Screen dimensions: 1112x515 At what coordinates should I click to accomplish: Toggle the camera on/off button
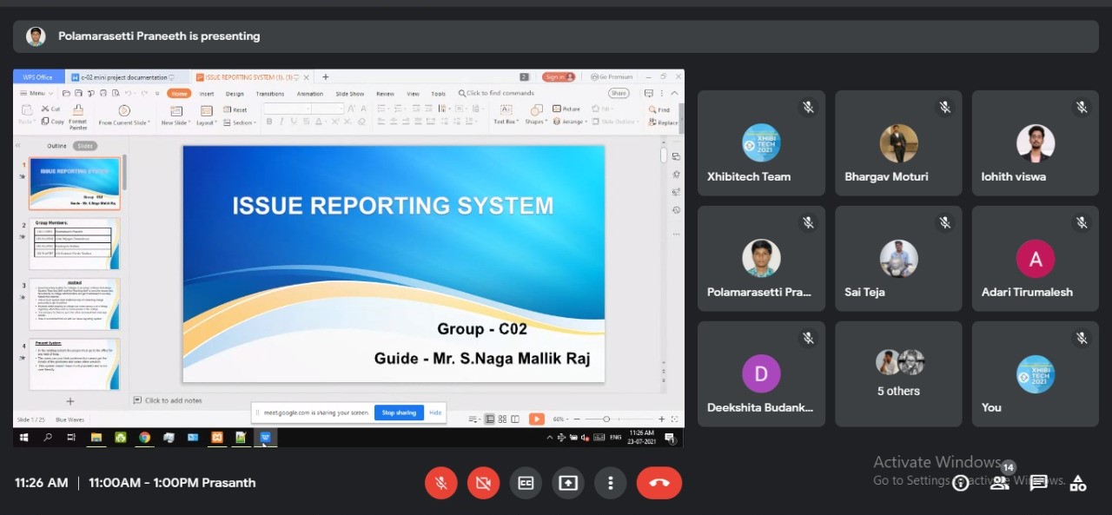pos(483,483)
